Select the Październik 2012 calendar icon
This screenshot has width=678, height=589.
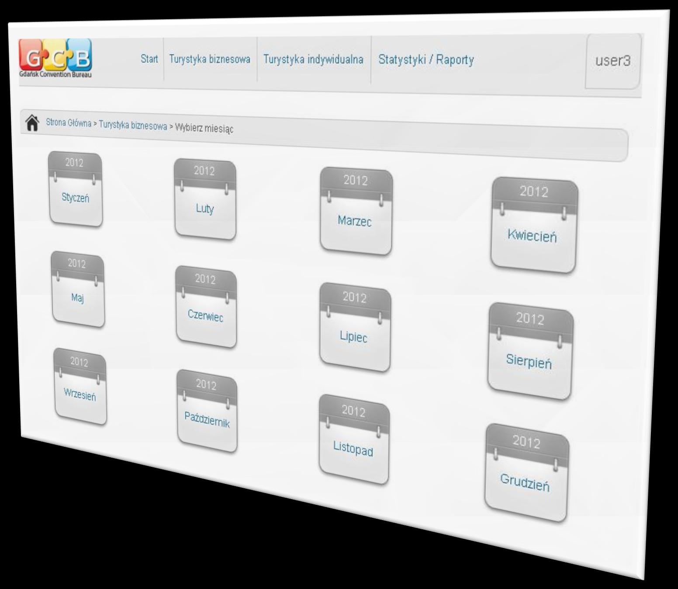(x=207, y=411)
